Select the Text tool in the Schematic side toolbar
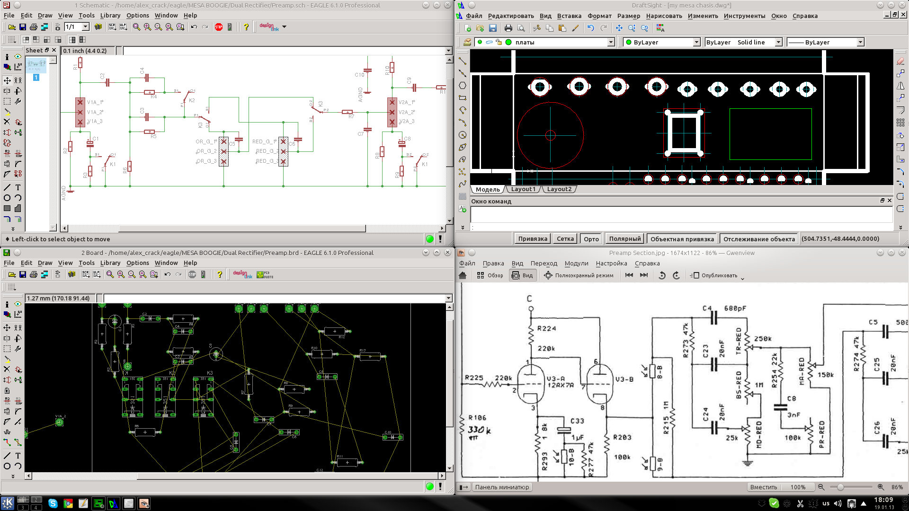The height and width of the screenshot is (511, 909). [18, 187]
